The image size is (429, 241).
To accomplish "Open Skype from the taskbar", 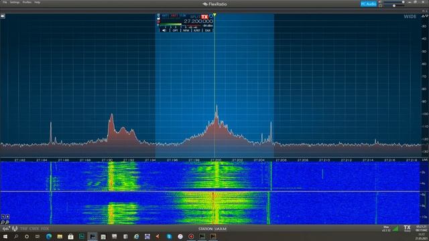I will tap(169, 236).
